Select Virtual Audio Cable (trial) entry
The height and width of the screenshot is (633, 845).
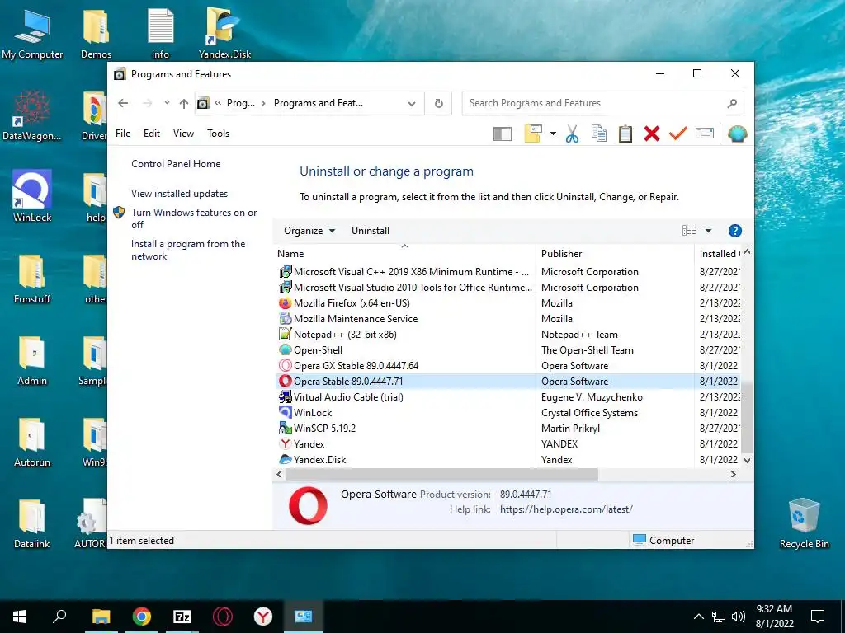pos(507,396)
